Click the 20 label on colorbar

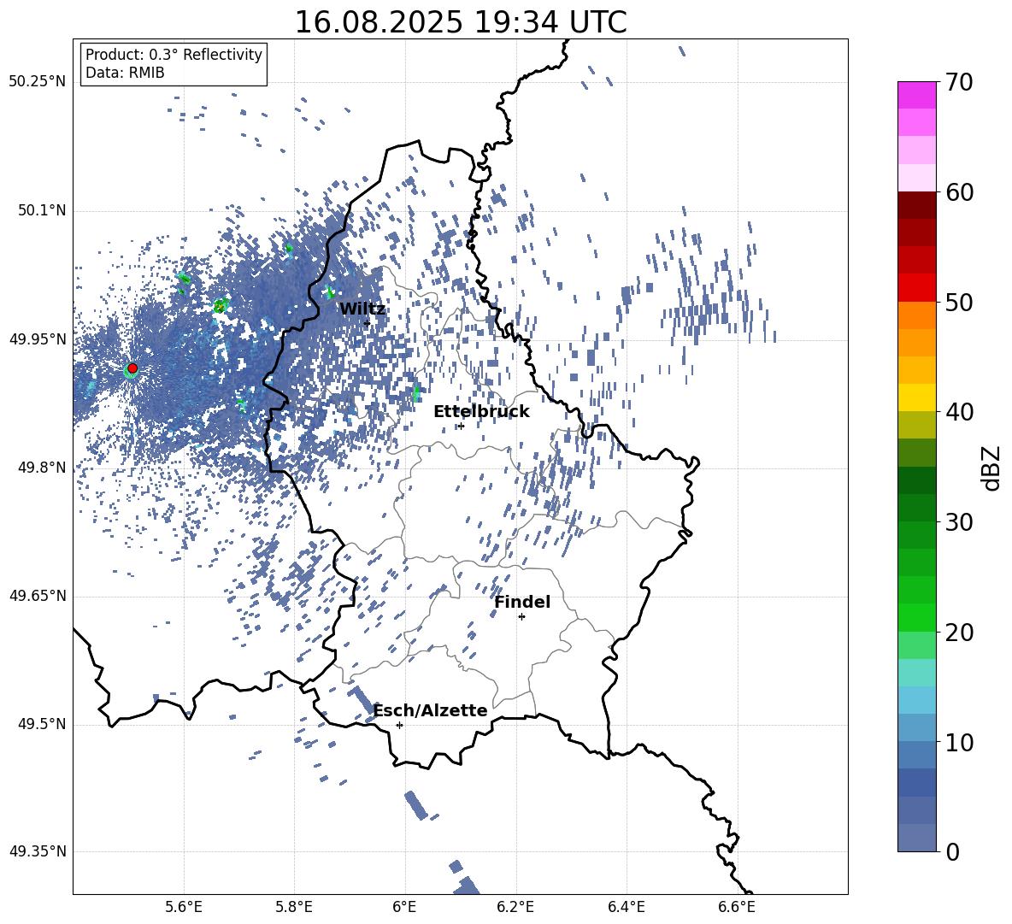959,633
